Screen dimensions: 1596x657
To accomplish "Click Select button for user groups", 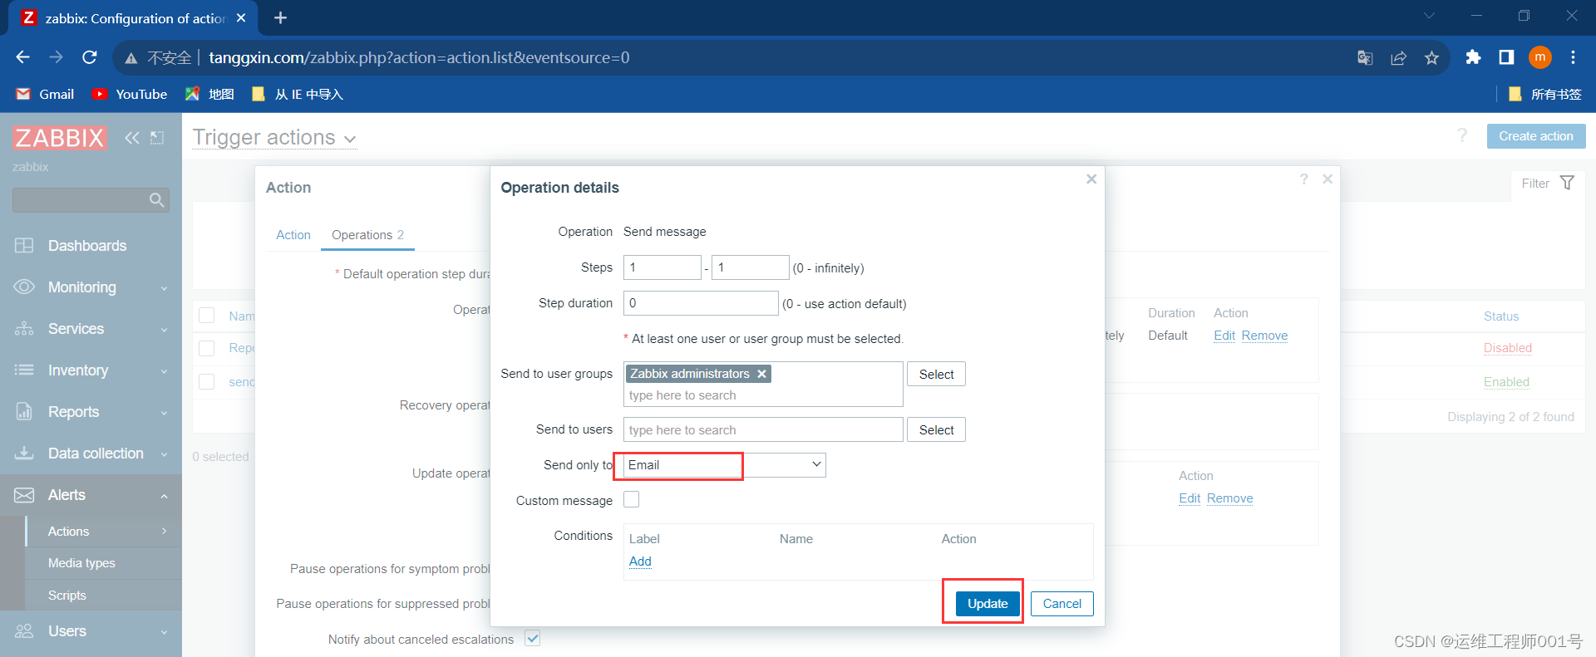I will (x=936, y=374).
